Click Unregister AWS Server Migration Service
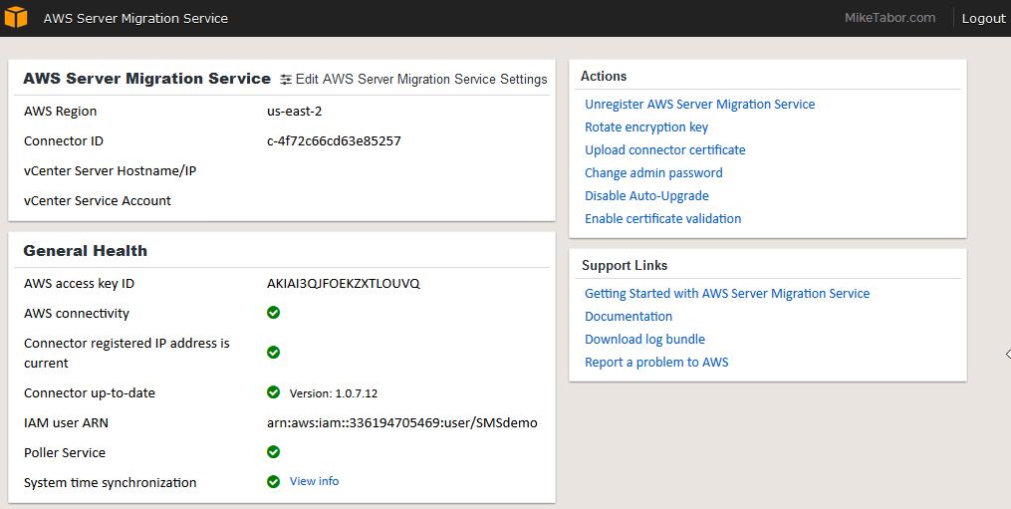 coord(699,104)
